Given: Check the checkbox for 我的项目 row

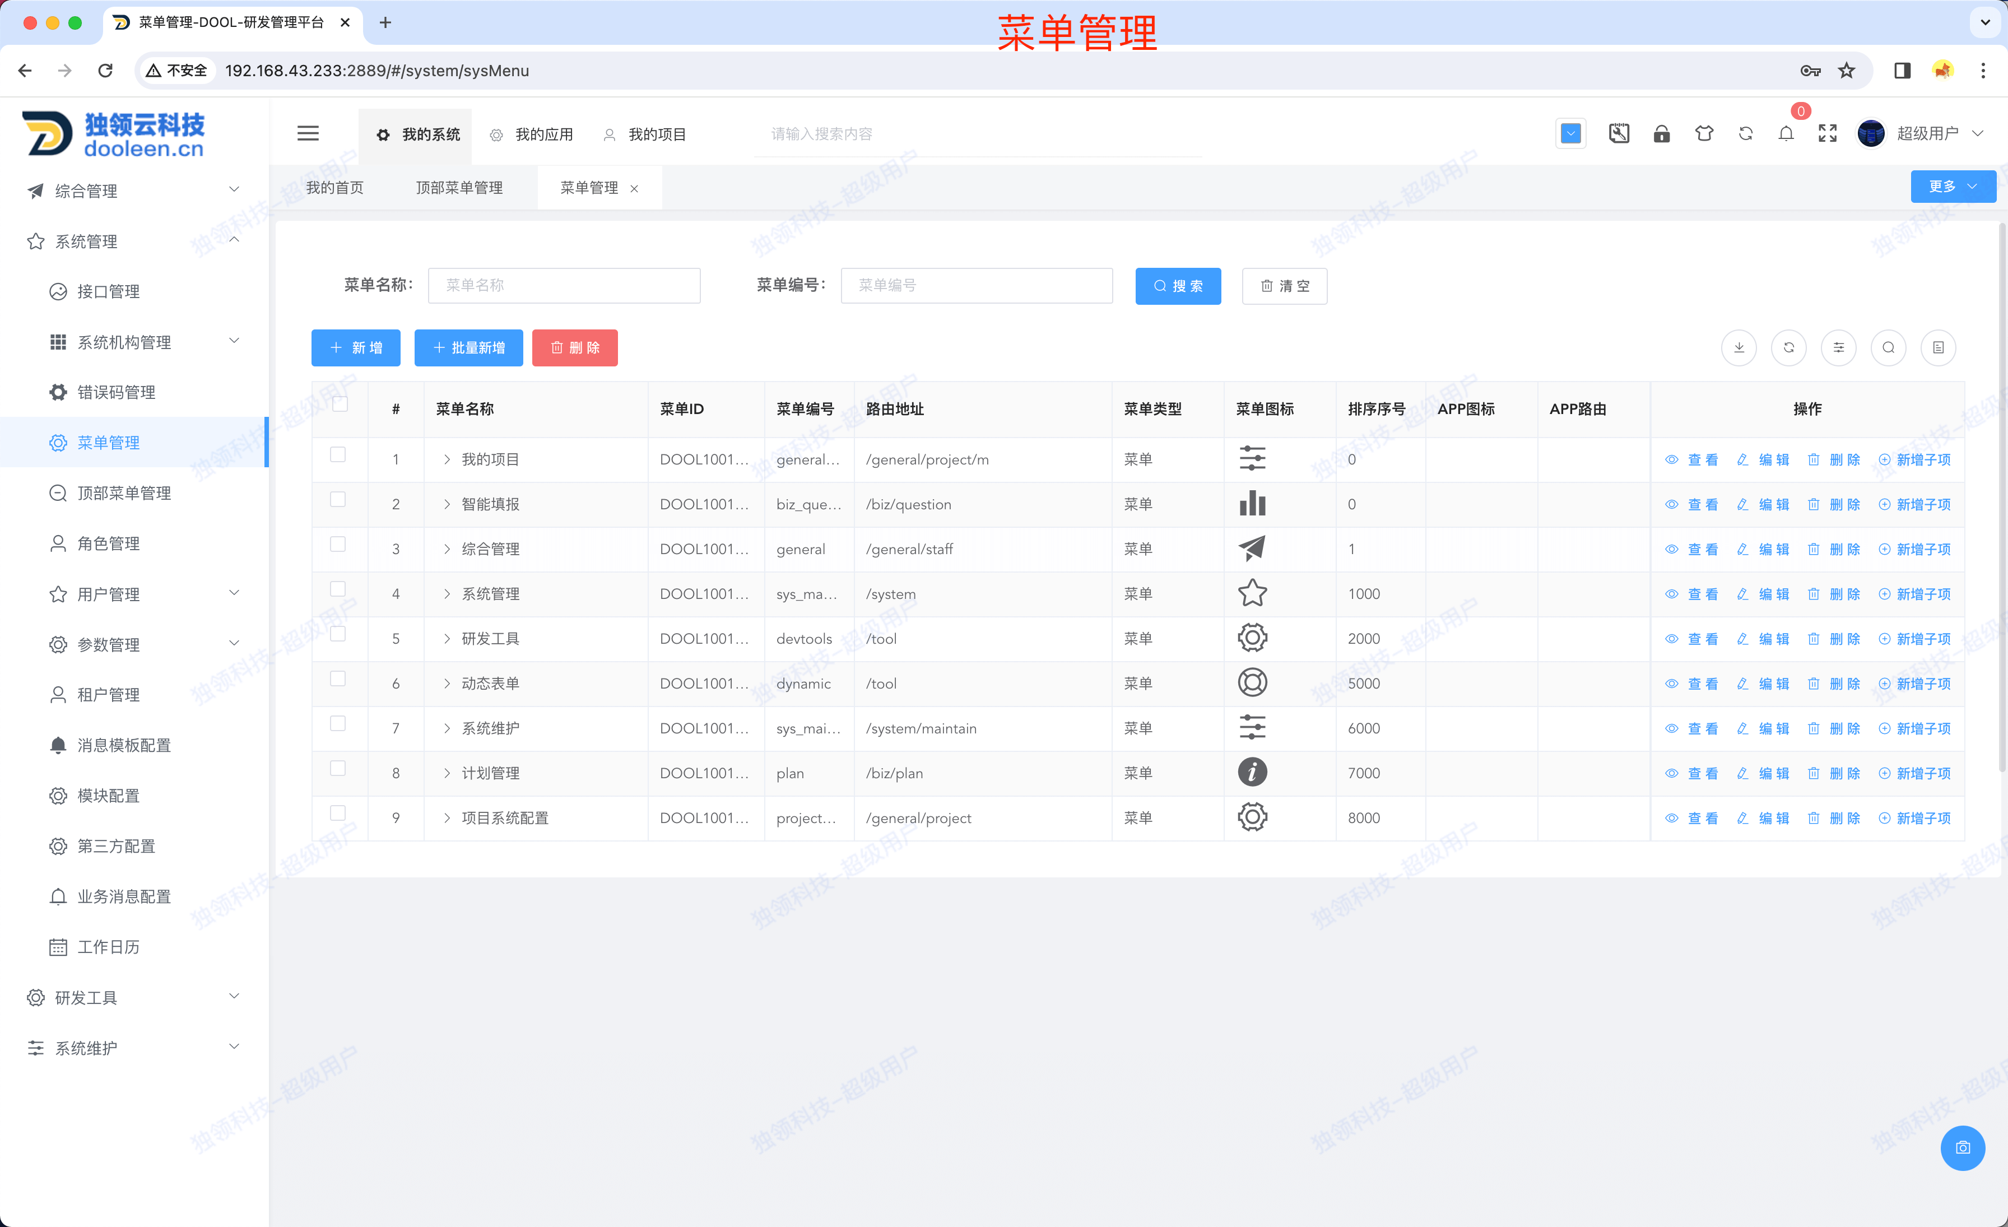Looking at the screenshot, I should coord(337,454).
